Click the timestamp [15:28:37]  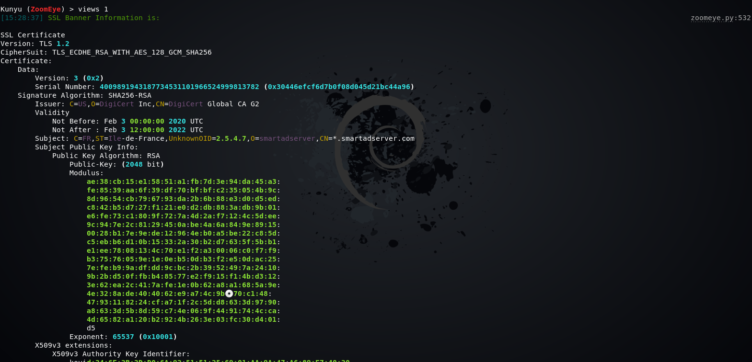pos(22,18)
